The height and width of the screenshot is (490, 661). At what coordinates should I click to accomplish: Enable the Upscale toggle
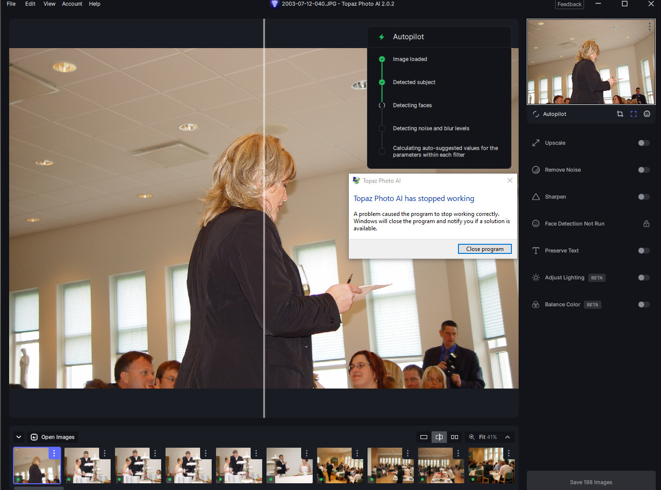[644, 143]
